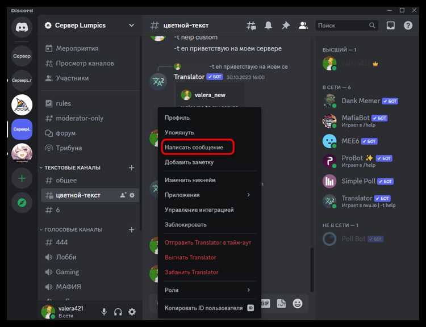Open sticker picker icon
The height and width of the screenshot is (327, 426).
281,303
